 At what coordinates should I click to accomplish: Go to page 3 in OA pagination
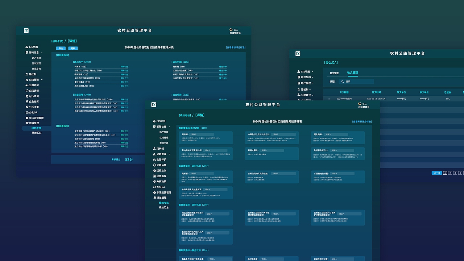point(455,173)
